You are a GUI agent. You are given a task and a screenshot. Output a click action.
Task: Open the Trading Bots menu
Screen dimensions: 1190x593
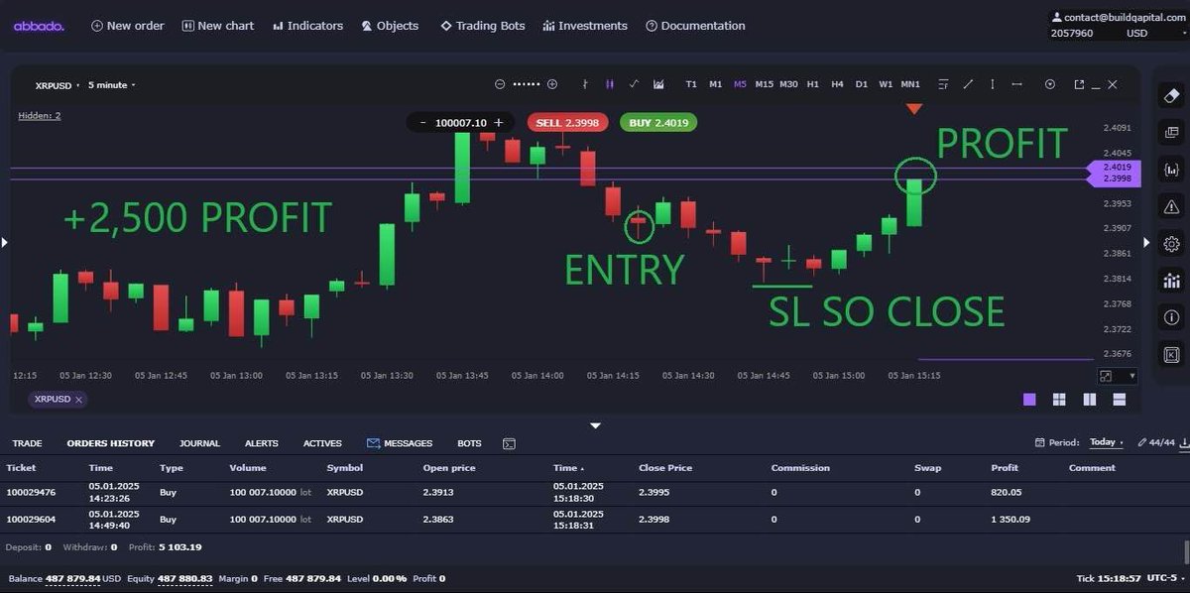(483, 25)
